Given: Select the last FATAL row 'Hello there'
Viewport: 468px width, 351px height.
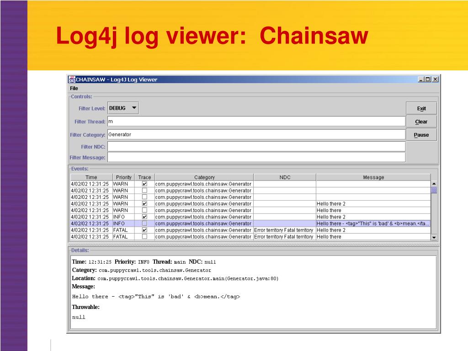Looking at the screenshot, I should [329, 237].
